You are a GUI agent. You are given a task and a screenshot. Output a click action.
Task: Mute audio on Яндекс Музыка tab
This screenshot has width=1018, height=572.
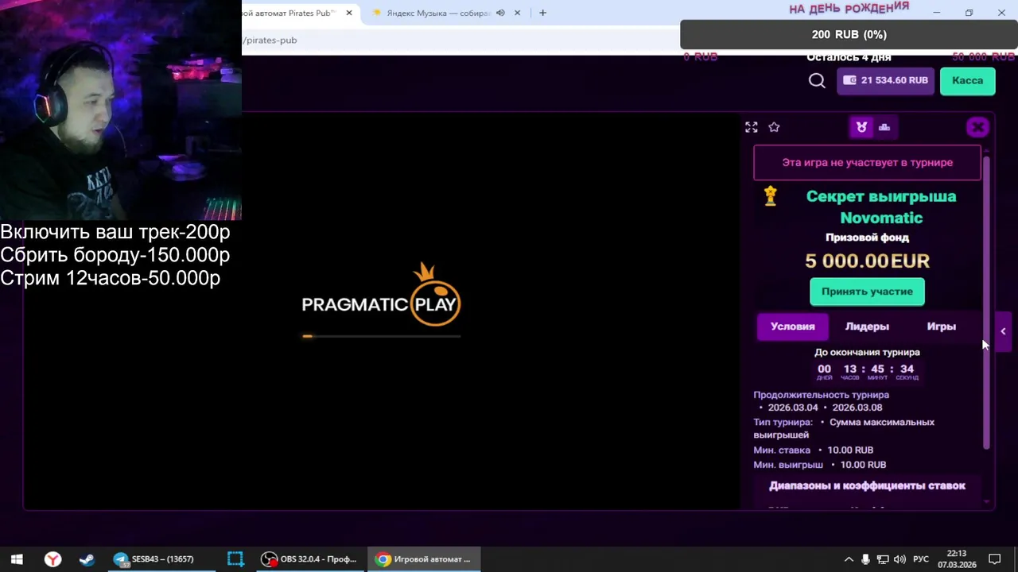coord(500,13)
